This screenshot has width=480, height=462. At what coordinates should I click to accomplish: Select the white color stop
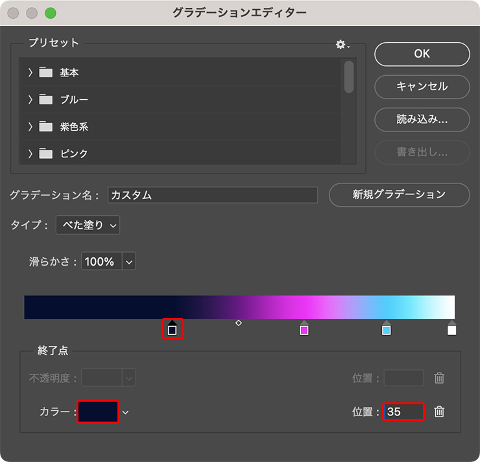[452, 328]
